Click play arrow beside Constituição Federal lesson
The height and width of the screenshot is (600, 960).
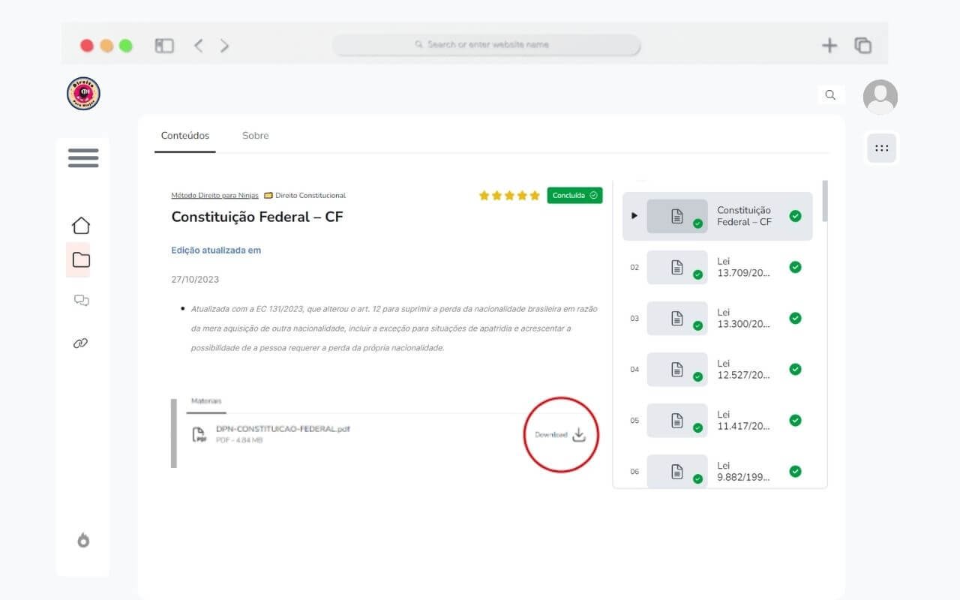tap(634, 216)
